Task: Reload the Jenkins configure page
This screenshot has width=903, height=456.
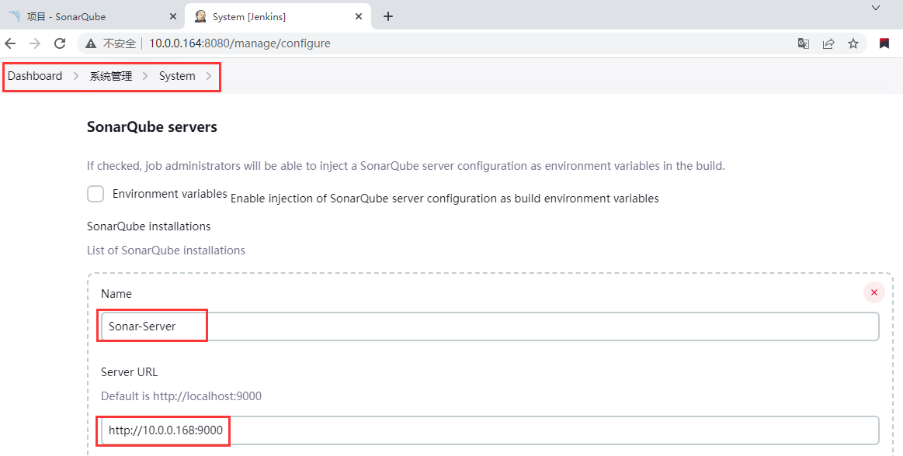Action: 60,43
